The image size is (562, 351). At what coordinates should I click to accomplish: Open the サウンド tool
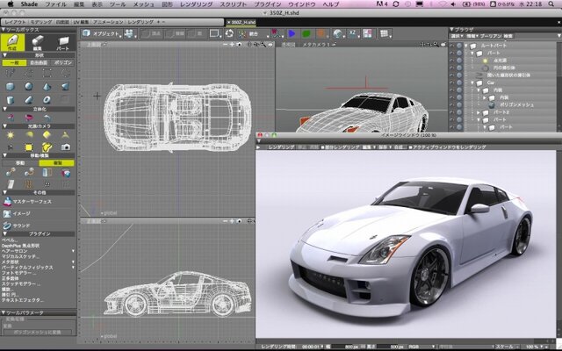17,226
